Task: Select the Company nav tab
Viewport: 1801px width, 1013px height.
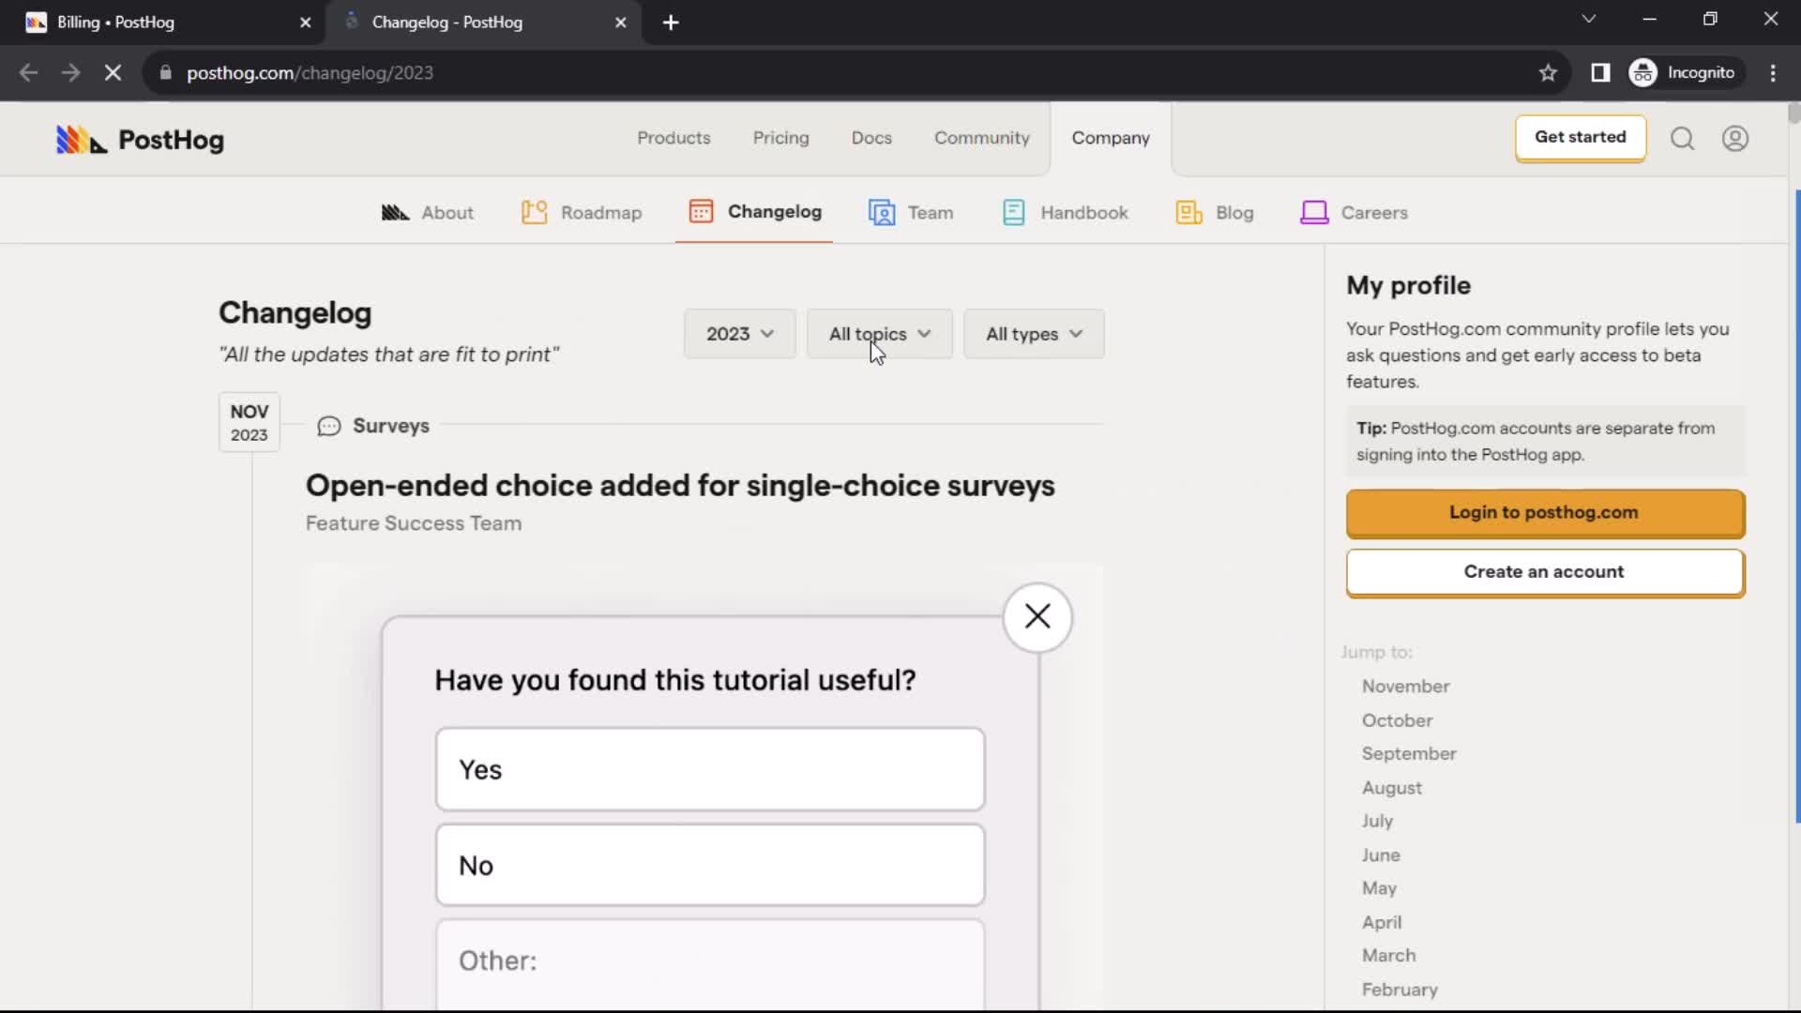Action: point(1111,138)
